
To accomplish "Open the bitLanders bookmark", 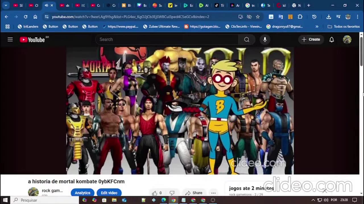I will pyautogui.click(x=28, y=26).
